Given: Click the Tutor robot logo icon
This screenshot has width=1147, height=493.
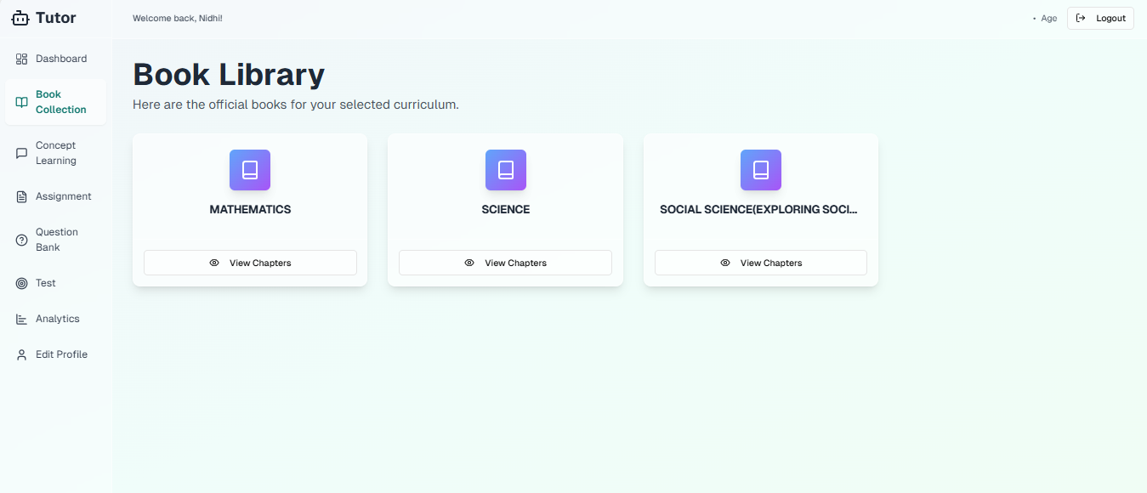Looking at the screenshot, I should 20,18.
